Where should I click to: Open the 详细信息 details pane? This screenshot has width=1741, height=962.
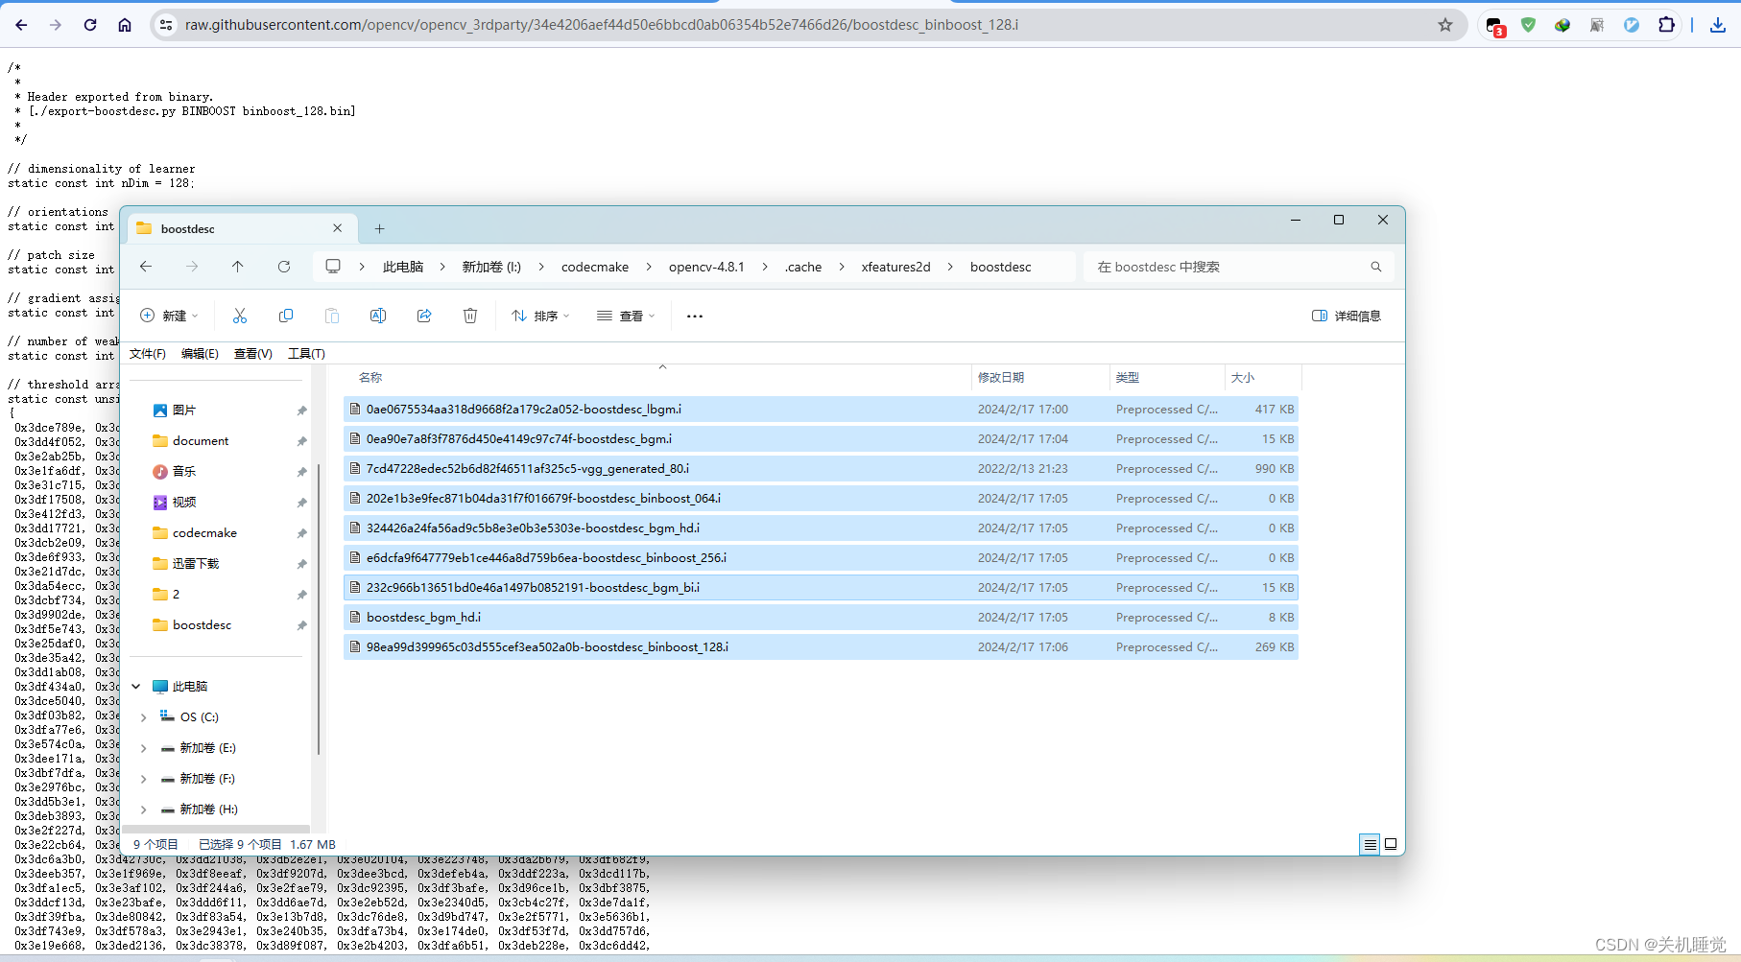[x=1346, y=316]
